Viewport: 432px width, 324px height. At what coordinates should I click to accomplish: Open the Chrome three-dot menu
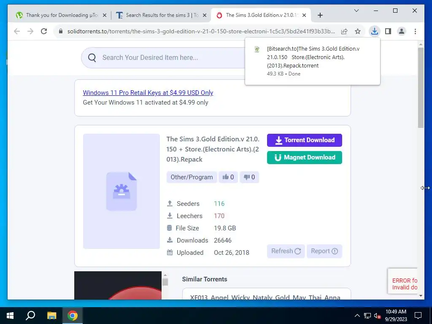(x=415, y=31)
